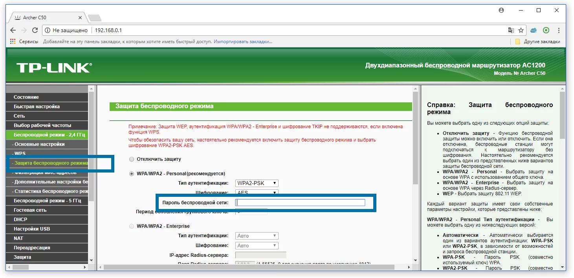
Task: Open the Enterprise Шифрование Авто dropdown
Action: click(257, 245)
